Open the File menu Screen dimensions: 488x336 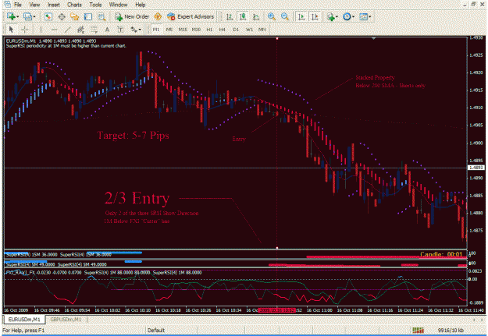[18, 5]
